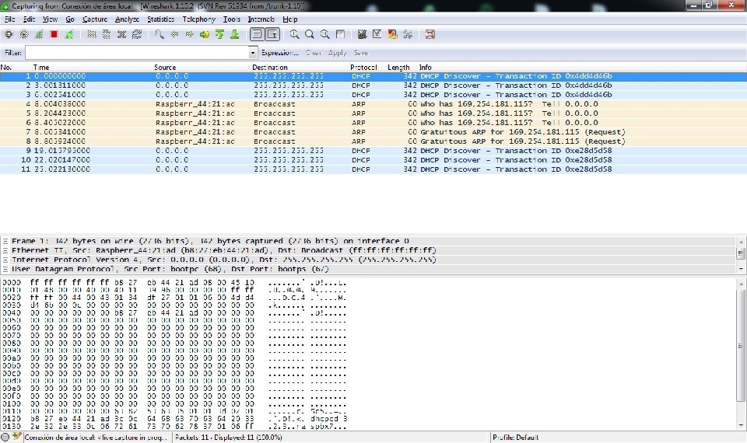Click the Save filter button

[x=360, y=53]
